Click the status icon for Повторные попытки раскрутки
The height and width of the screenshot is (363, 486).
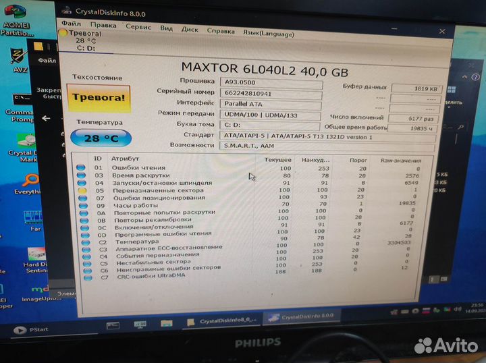click(x=84, y=213)
